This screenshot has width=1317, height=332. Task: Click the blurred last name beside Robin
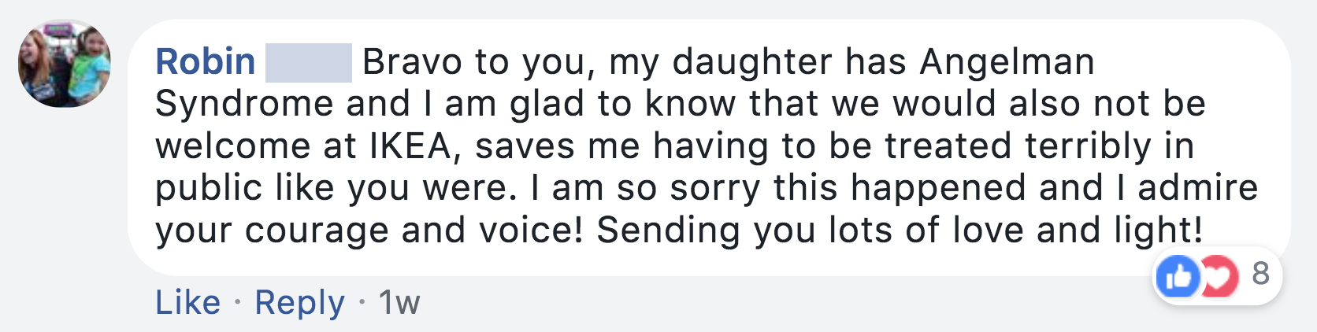(308, 63)
